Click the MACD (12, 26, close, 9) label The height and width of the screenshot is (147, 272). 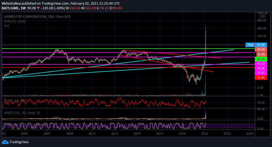click(22, 113)
